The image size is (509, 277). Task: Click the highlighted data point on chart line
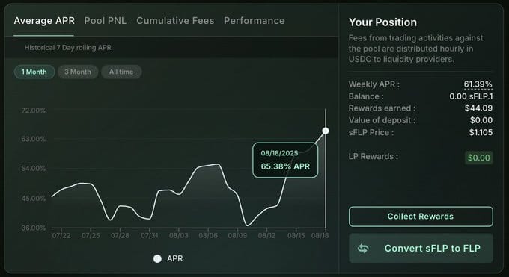326,131
